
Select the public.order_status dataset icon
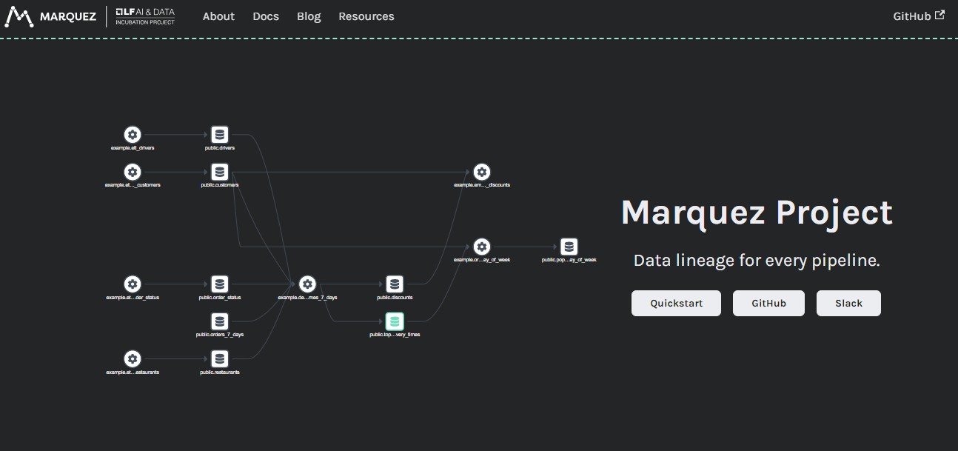coord(220,284)
